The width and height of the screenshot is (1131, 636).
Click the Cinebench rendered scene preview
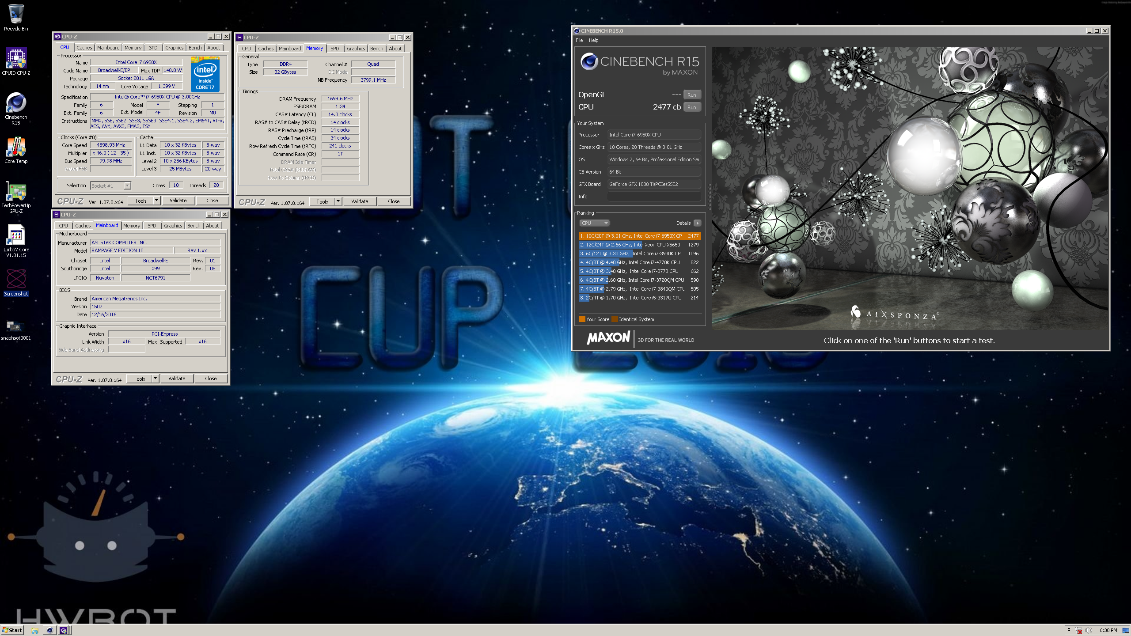coord(909,188)
